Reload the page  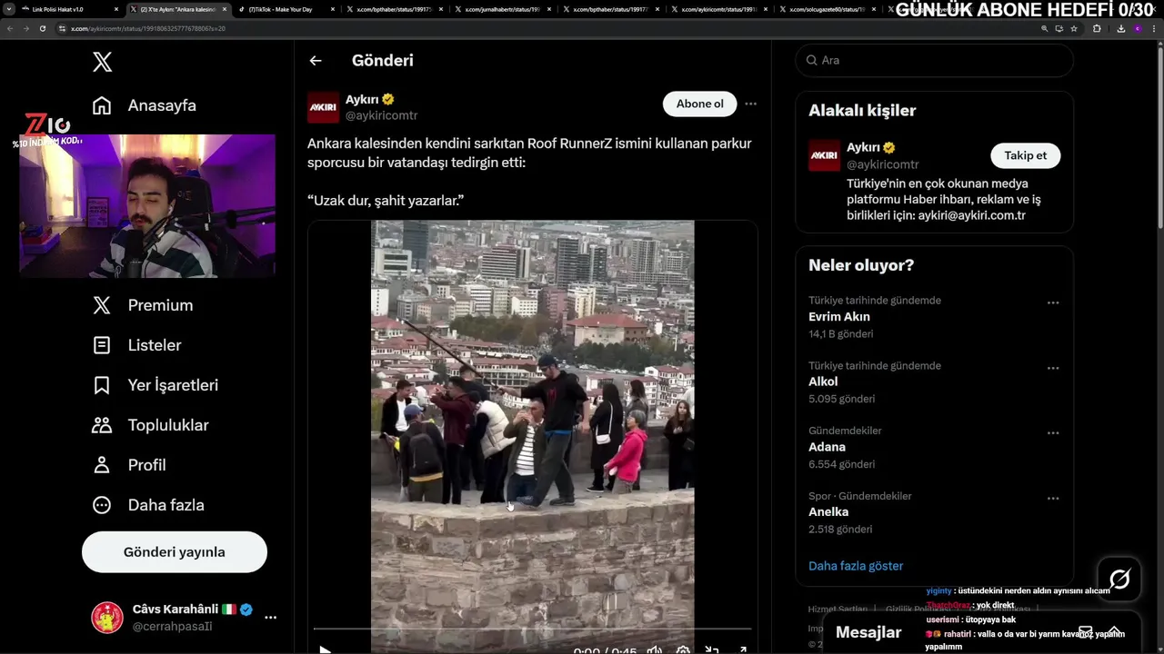click(42, 28)
